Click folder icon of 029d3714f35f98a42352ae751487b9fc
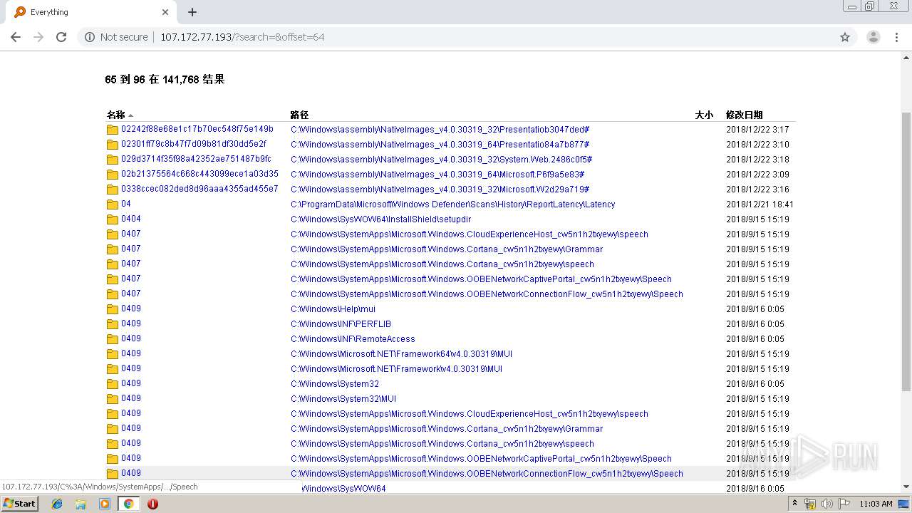The image size is (912, 513). pos(113,160)
